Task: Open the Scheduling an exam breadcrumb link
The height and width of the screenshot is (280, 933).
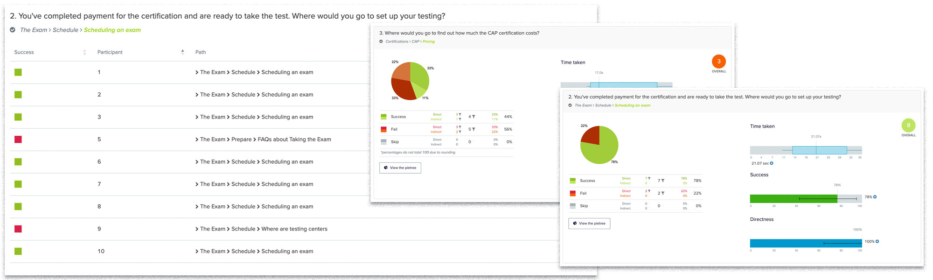Action: click(x=112, y=30)
